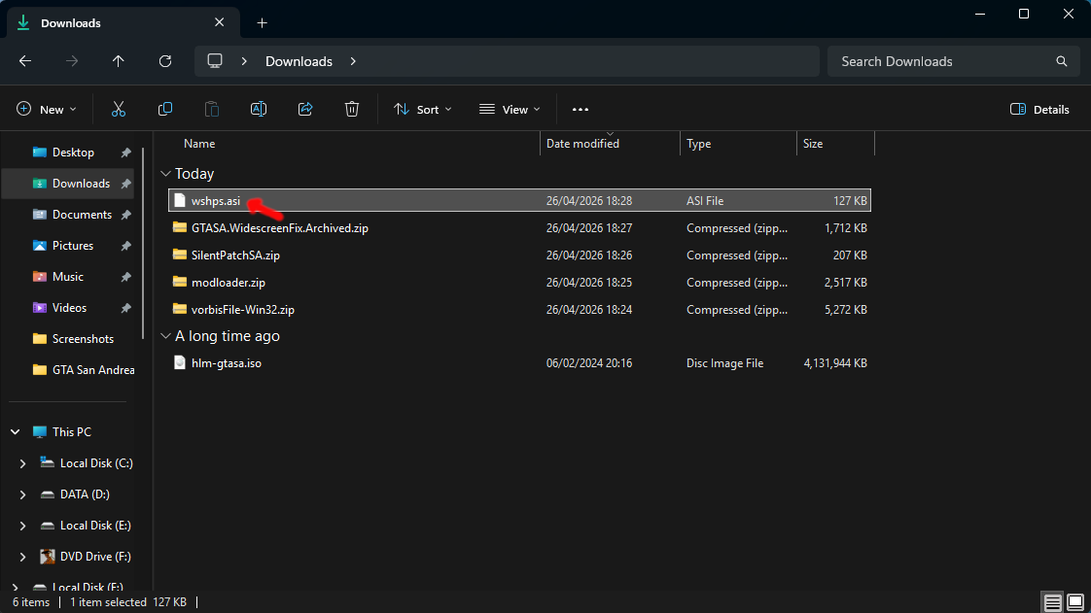Click modloader.zip date 26/04/2026 18:25
Screen dimensions: 1091x613
pyautogui.click(x=588, y=282)
